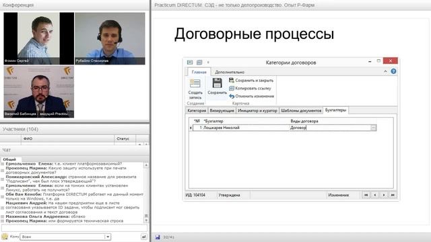Open the Категория tab
The height and width of the screenshot is (242, 431).
click(197, 110)
